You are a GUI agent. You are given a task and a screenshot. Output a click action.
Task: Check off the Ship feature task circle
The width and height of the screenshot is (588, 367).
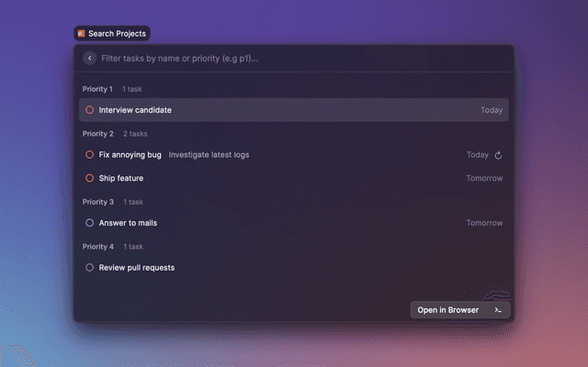coord(89,178)
